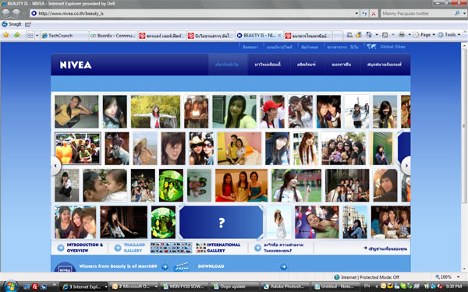Image resolution: width=468 pixels, height=292 pixels.
Task: Open the search provider dropdown arrow
Action: [464, 13]
